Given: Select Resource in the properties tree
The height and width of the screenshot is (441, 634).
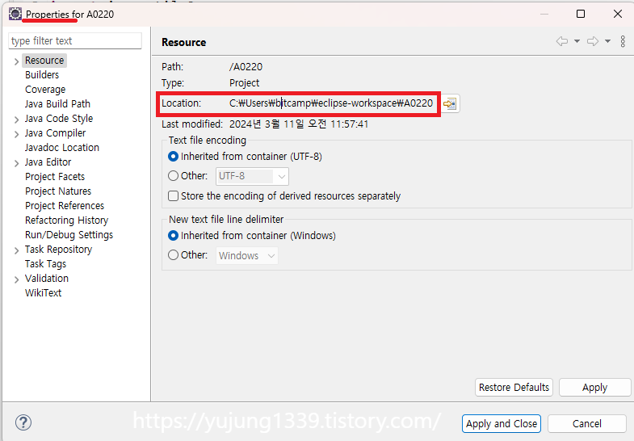Looking at the screenshot, I should tap(44, 61).
